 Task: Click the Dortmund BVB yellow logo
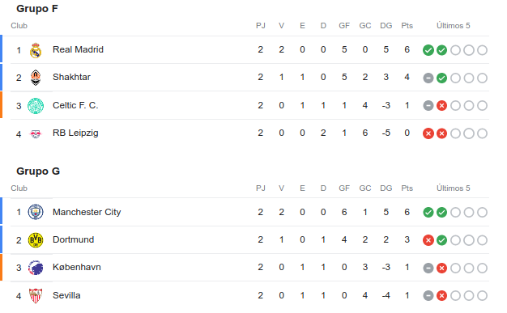click(x=36, y=240)
